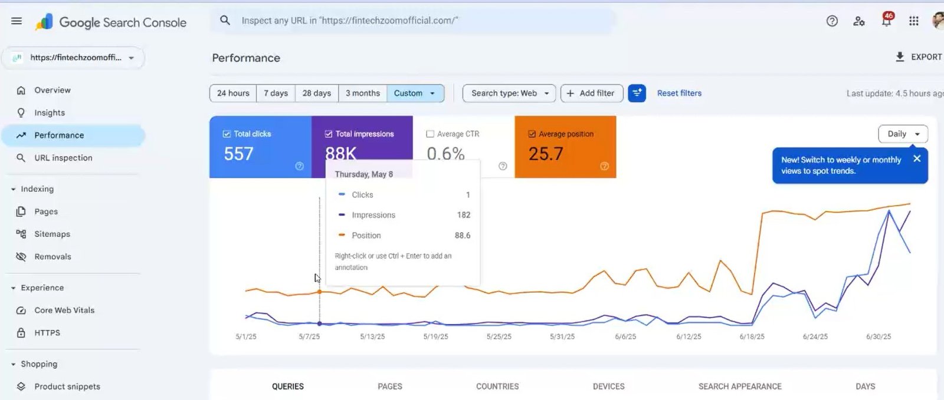The image size is (944, 400).
Task: Click the Reset filters link
Action: (x=679, y=93)
